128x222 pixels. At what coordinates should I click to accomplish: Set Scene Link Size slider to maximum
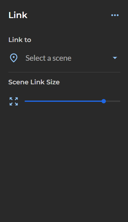pos(120,101)
